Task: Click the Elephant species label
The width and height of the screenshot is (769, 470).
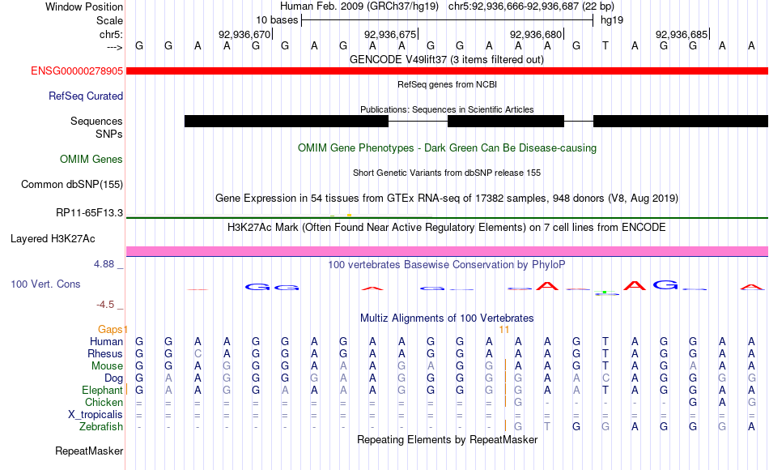Action: click(x=102, y=391)
